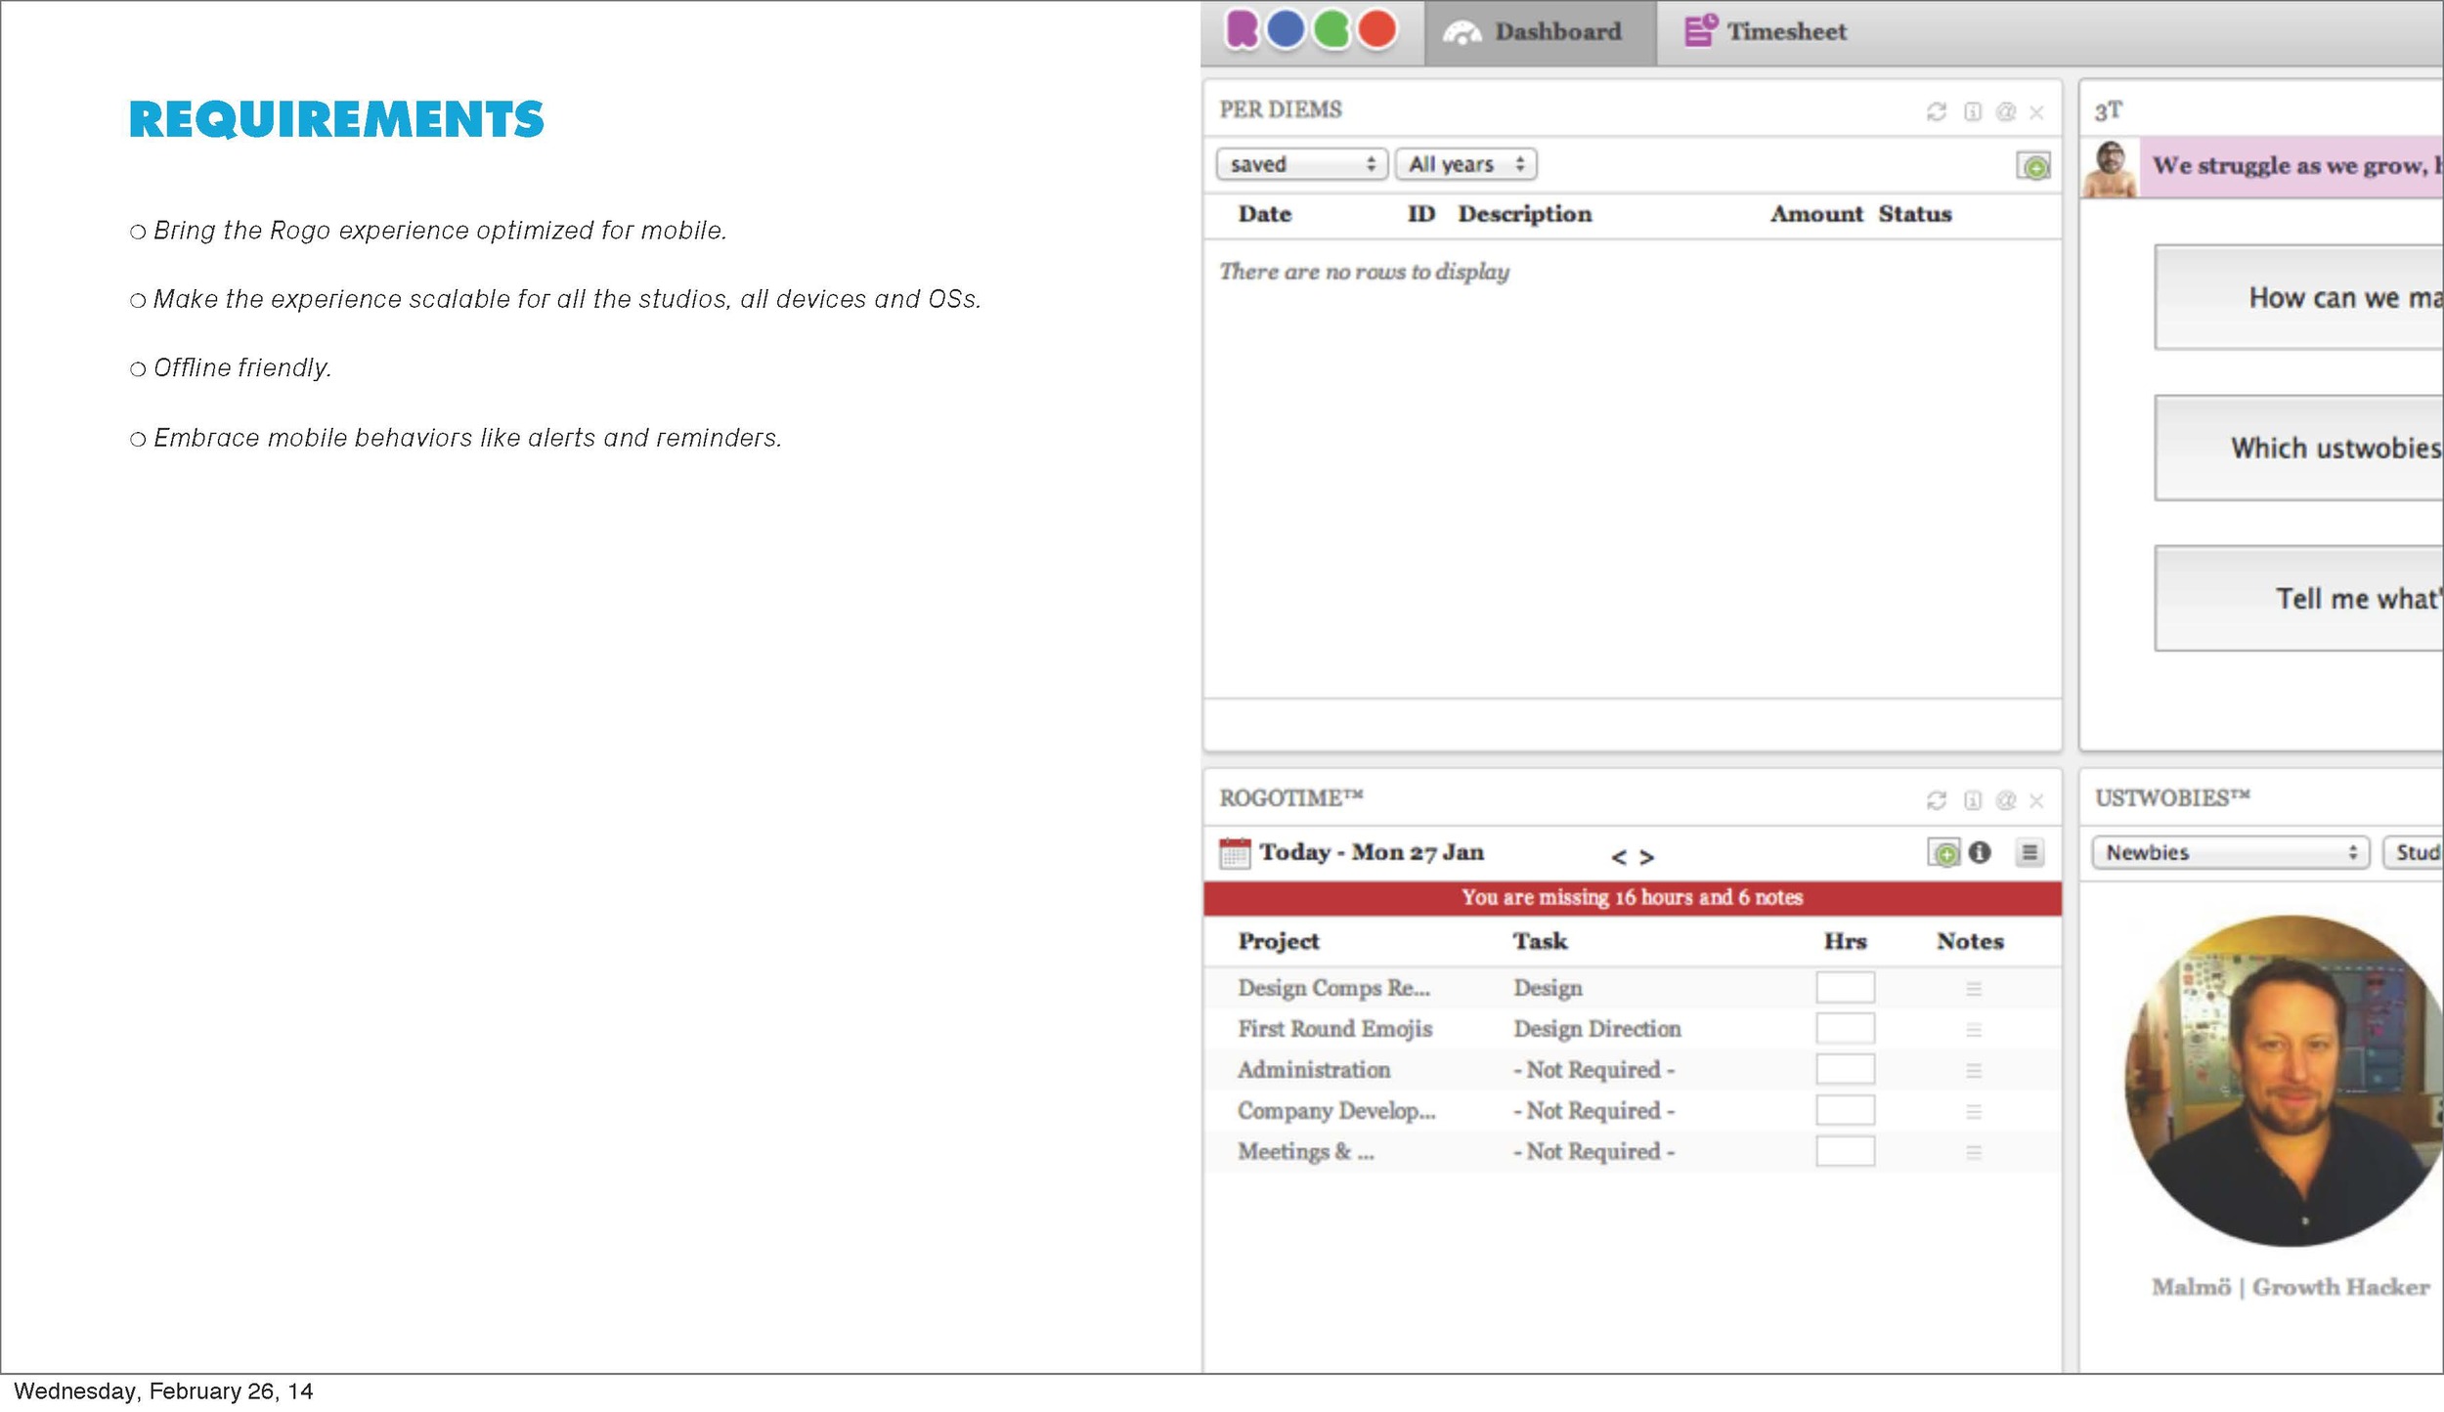This screenshot has width=2444, height=1412.
Task: Open notes for Meetings row
Action: coord(1974,1153)
